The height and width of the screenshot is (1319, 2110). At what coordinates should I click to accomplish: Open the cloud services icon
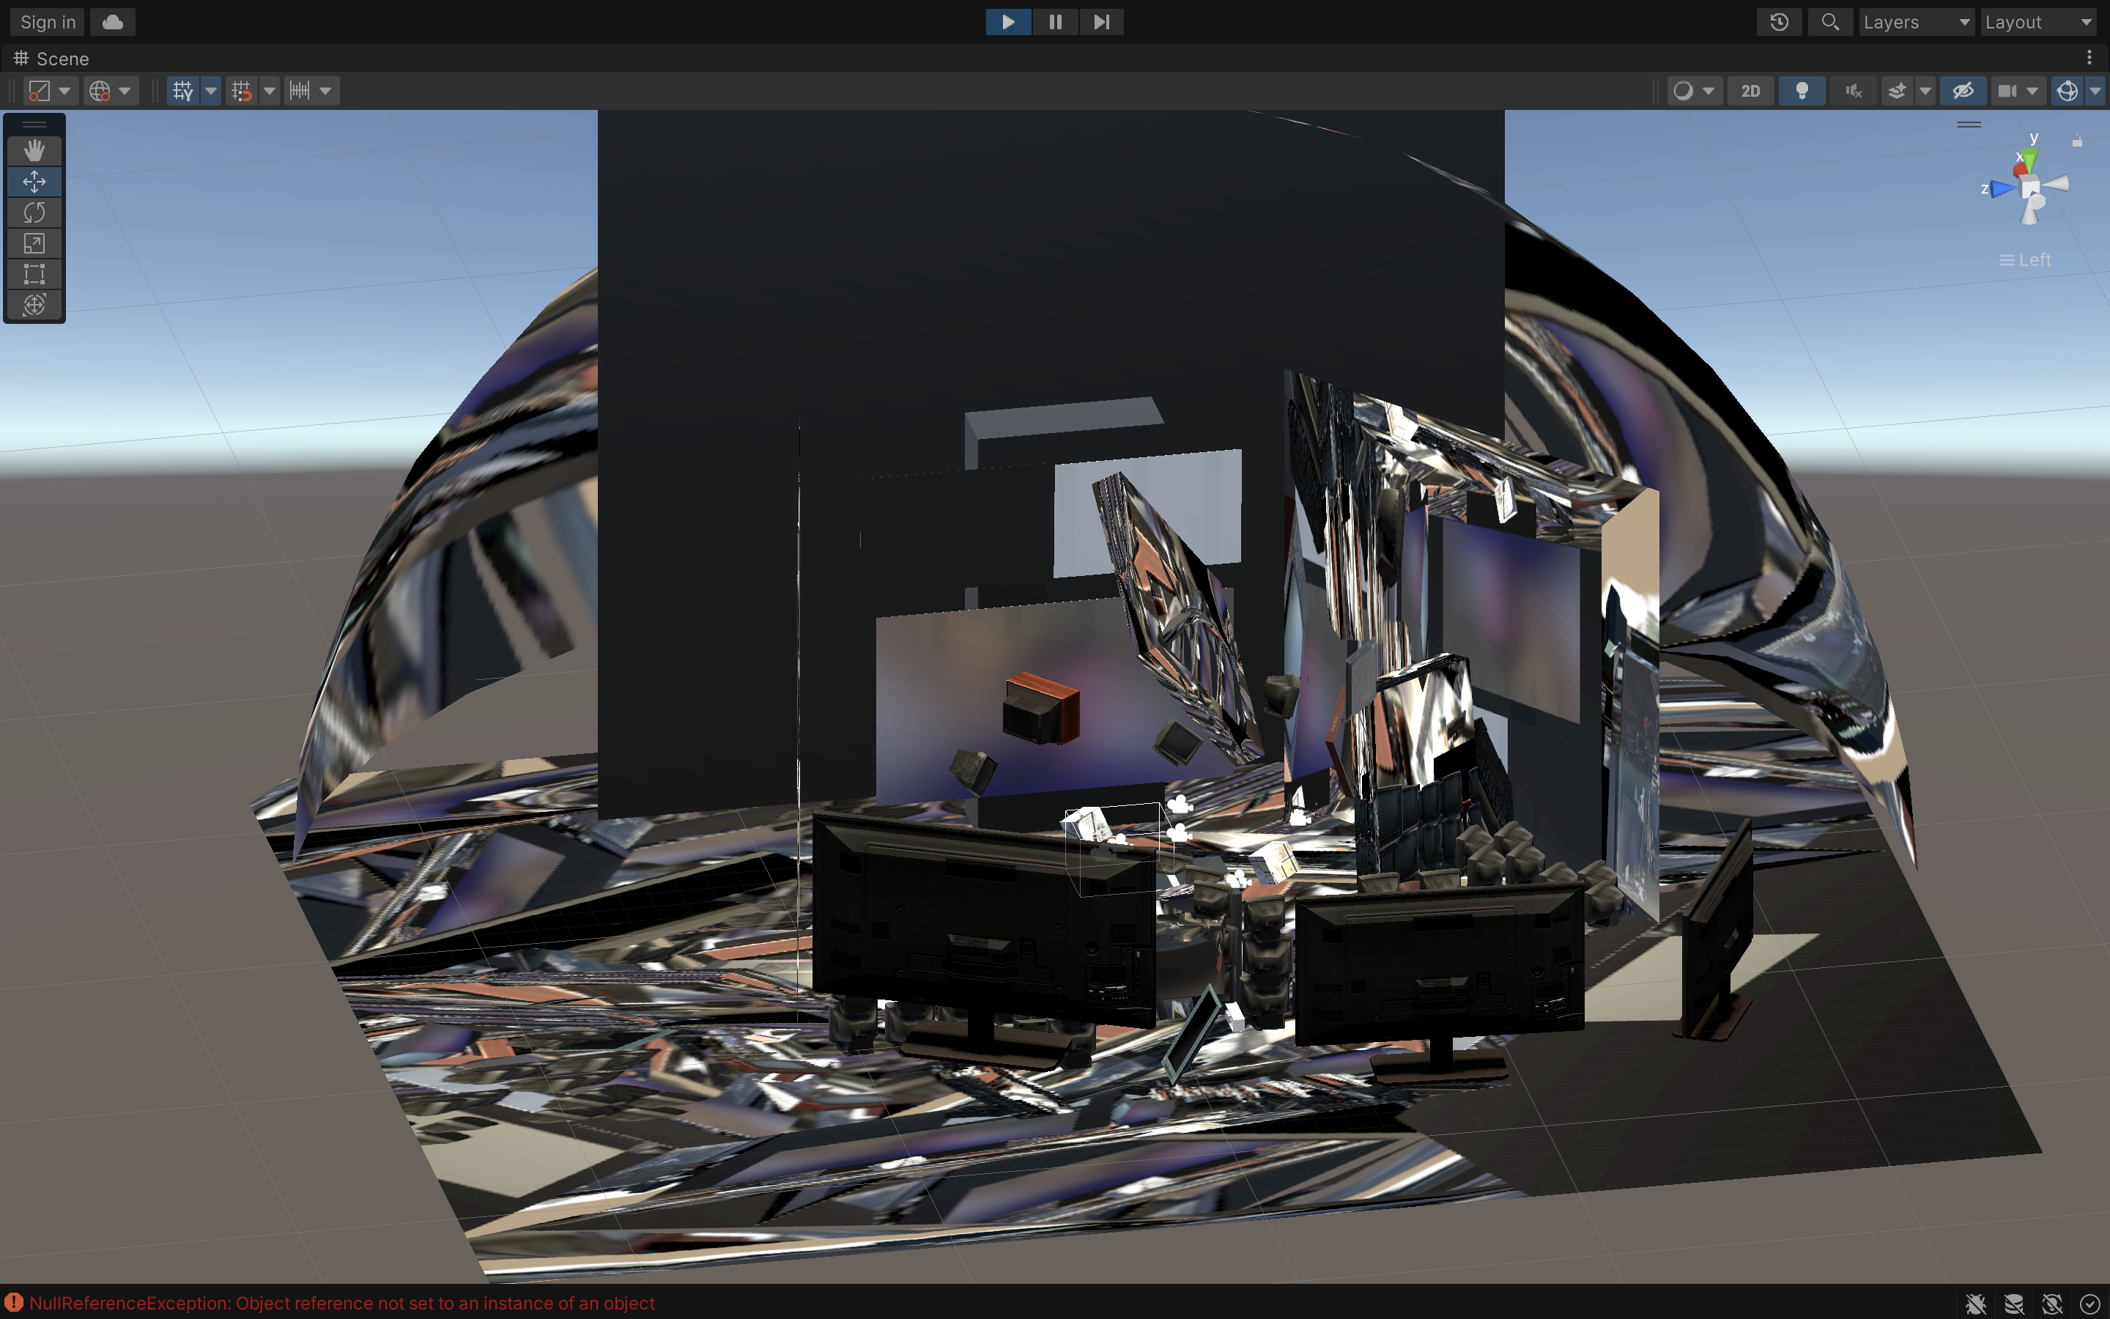click(x=113, y=22)
